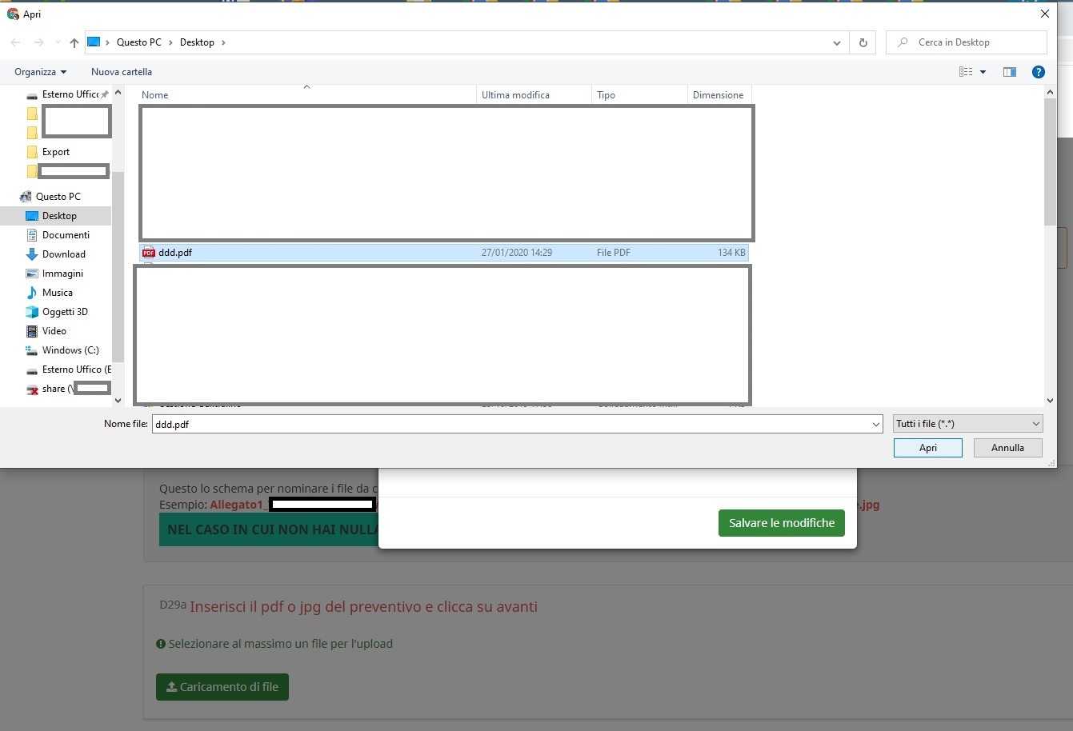Click the file list scrollbar down arrow

(x=1050, y=401)
